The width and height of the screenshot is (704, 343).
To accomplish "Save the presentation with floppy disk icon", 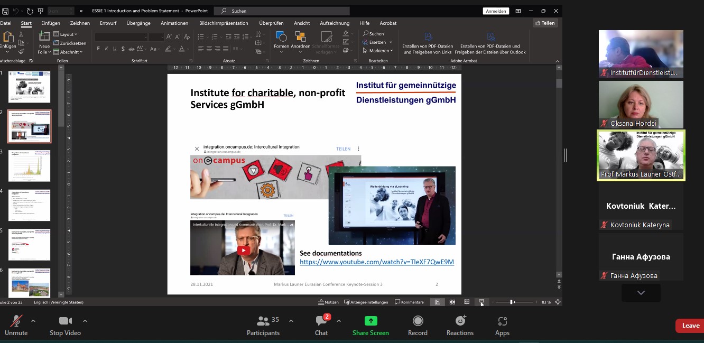I will 5,11.
